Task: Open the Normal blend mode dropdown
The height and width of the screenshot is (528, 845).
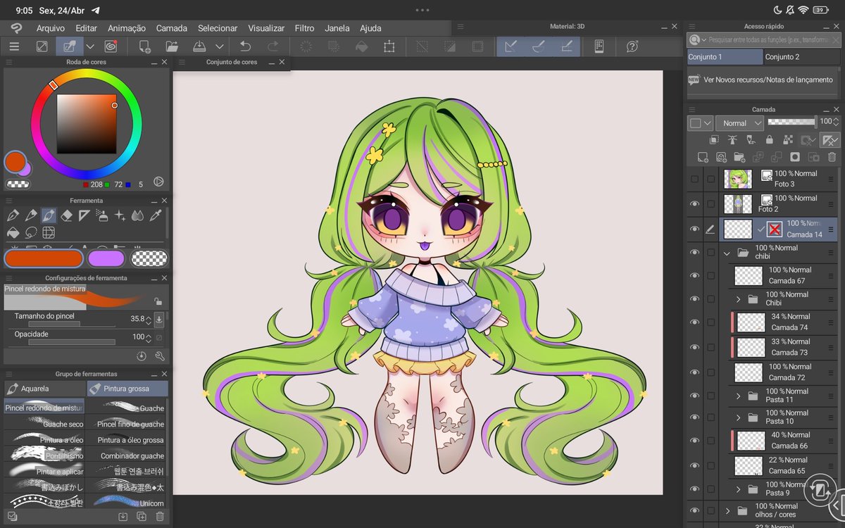Action: (x=739, y=122)
